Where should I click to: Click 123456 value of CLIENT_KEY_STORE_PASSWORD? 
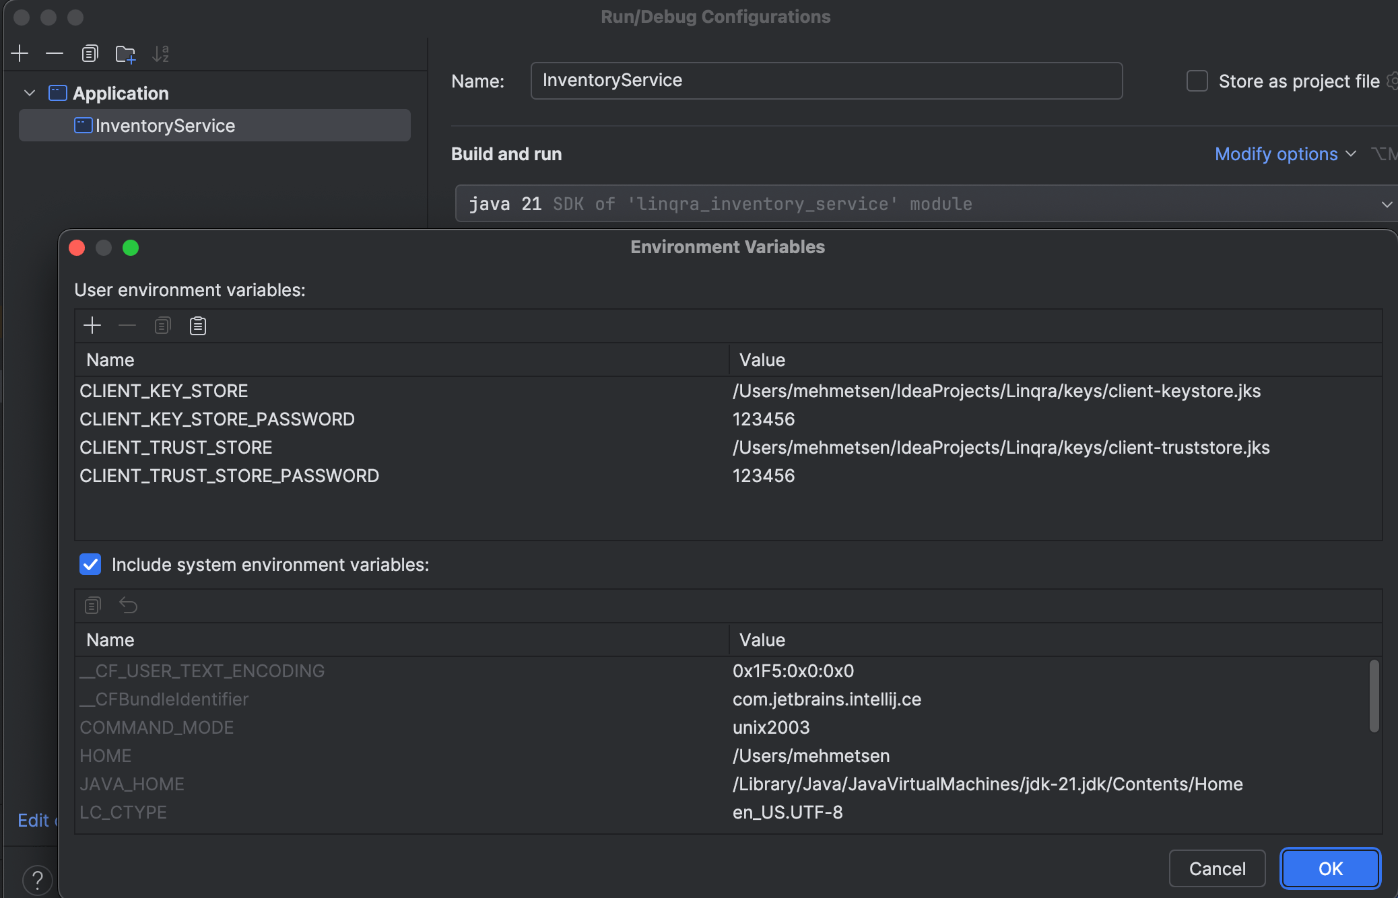coord(764,419)
